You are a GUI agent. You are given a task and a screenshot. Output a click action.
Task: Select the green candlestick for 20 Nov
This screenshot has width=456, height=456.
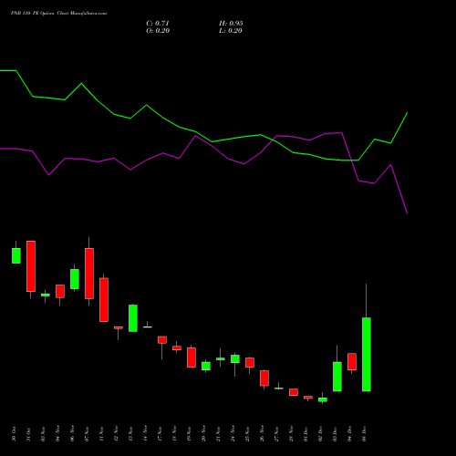[x=206, y=366]
